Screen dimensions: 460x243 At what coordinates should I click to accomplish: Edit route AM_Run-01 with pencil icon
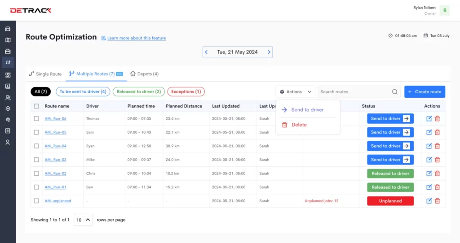tap(429, 187)
